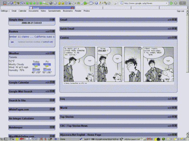
Task: Collapse the Reuters gadget
Action: coord(51,31)
